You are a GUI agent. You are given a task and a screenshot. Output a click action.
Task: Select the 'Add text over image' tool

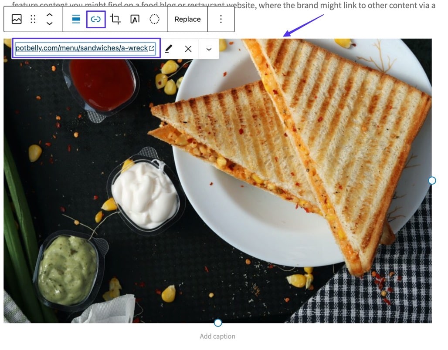pos(134,19)
